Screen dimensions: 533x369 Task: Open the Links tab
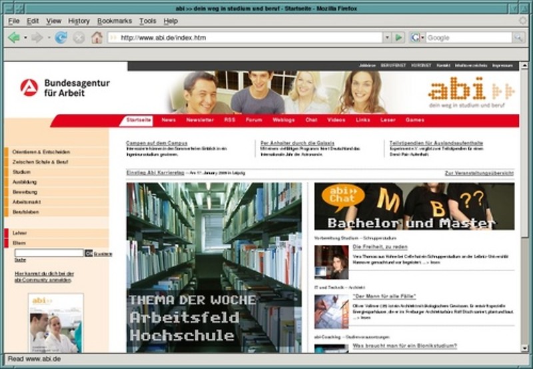(362, 120)
